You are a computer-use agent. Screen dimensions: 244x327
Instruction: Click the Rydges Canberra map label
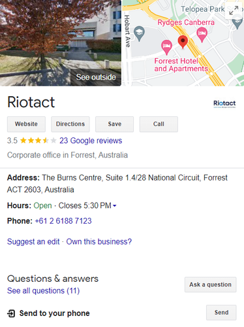pos(186,22)
